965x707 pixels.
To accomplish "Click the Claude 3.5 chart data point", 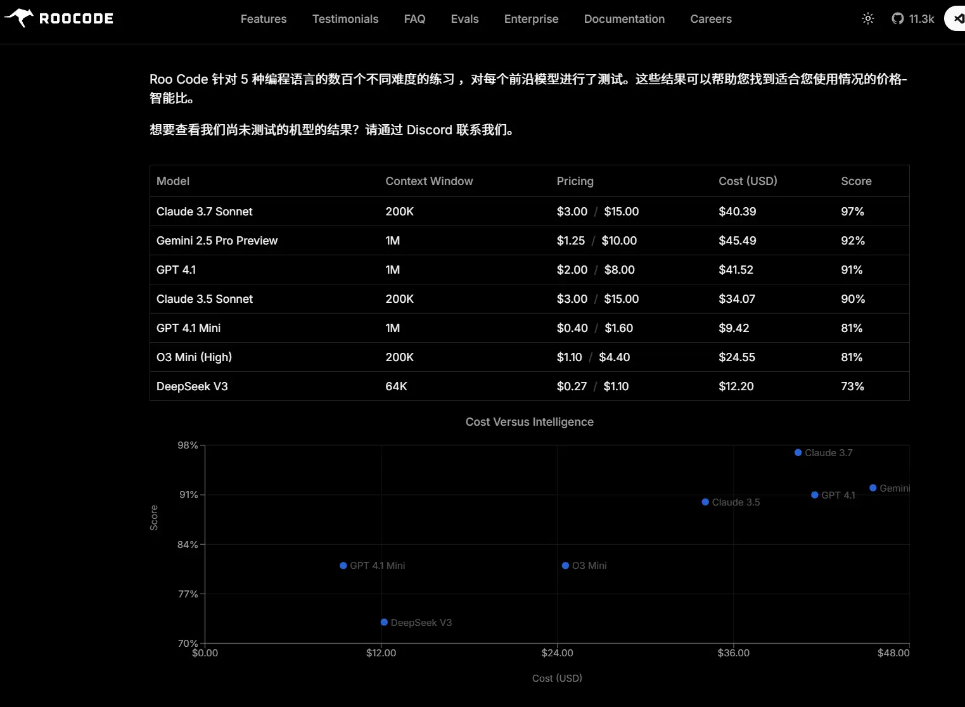I will [x=705, y=502].
